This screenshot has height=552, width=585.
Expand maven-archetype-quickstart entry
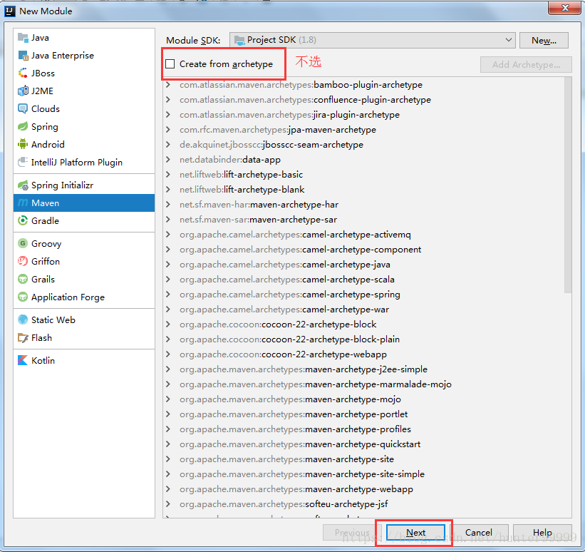click(x=168, y=444)
